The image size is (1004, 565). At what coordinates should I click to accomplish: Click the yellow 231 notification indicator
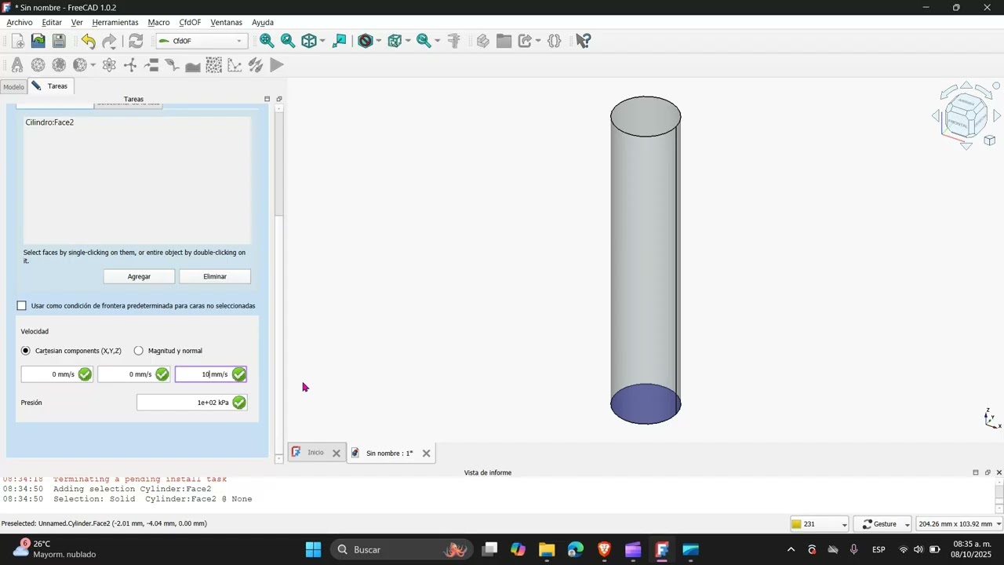(x=819, y=524)
